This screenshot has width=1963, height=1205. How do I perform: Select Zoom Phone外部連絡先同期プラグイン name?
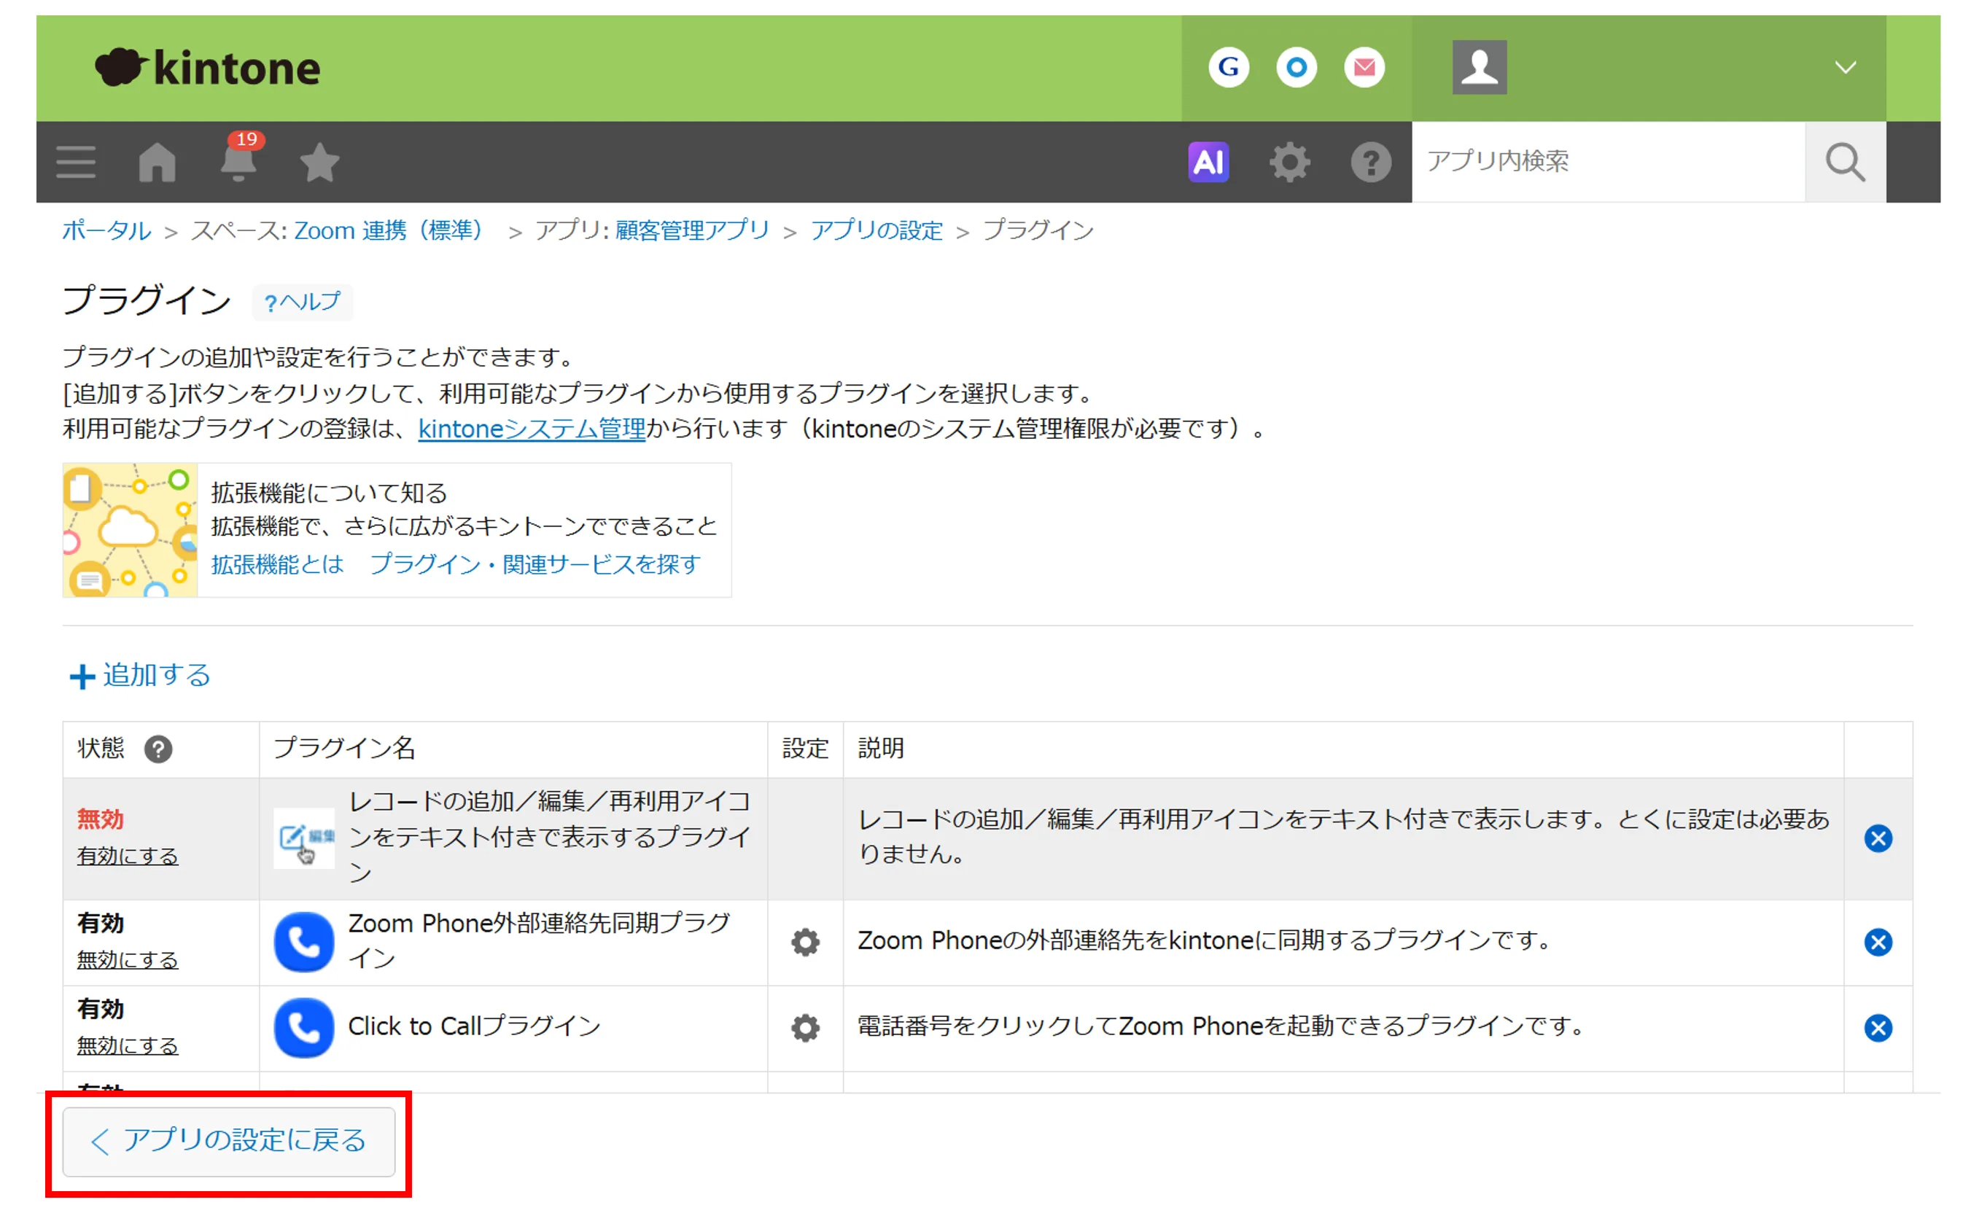tap(540, 941)
